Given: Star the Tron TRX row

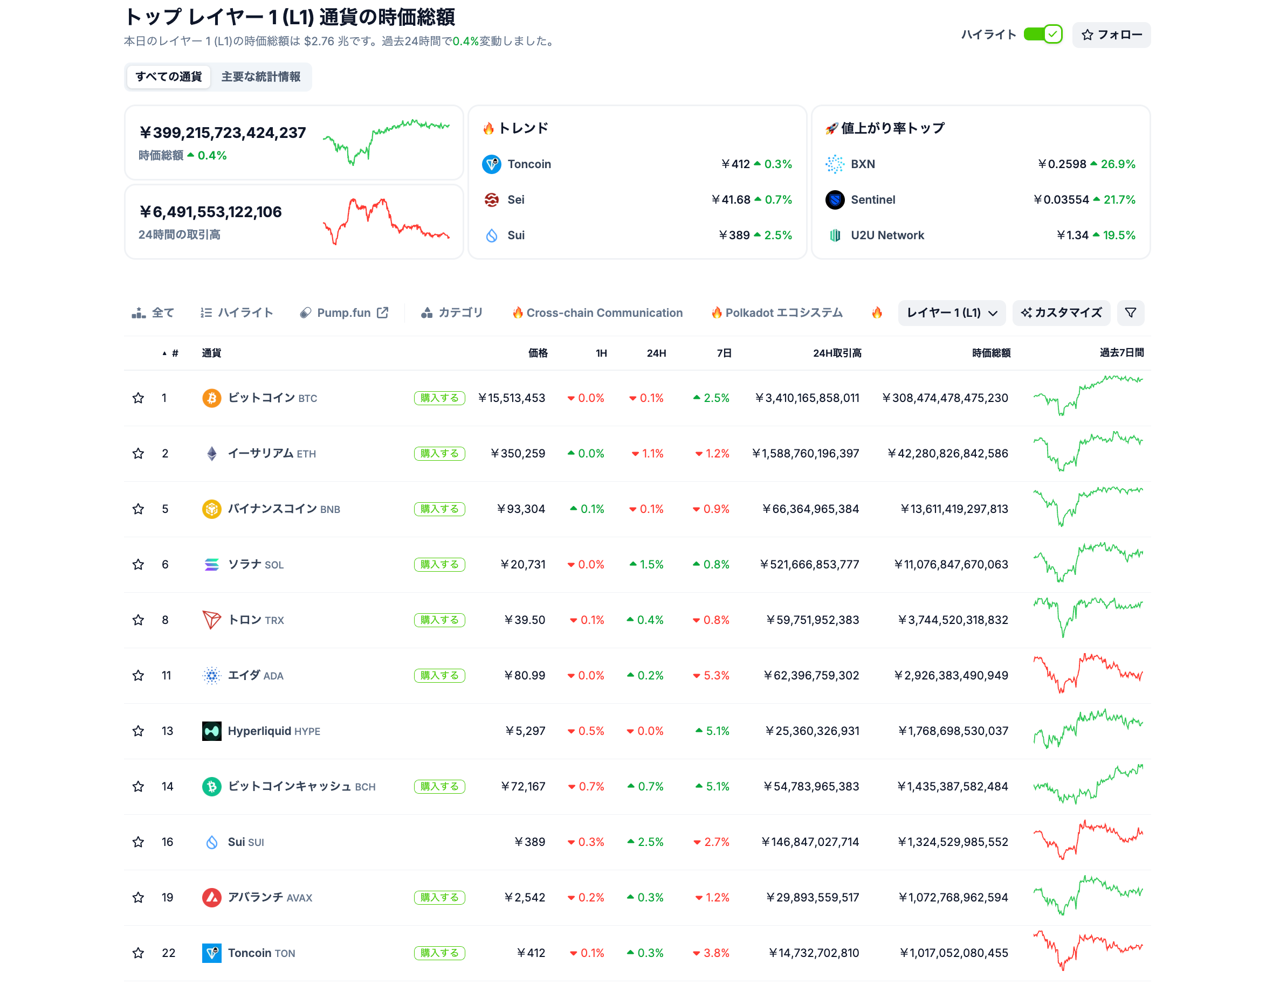Looking at the screenshot, I should point(139,620).
